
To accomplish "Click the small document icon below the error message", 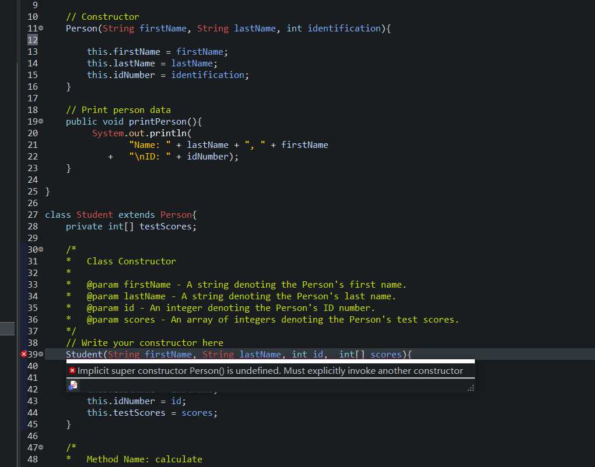I will tap(72, 385).
